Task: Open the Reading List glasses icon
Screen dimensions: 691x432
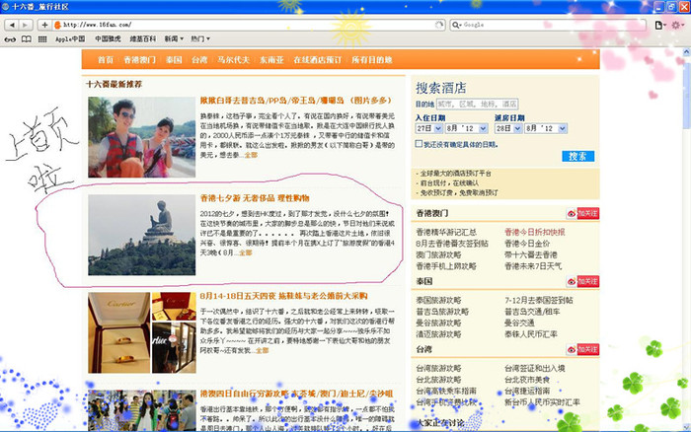Action: coord(10,39)
